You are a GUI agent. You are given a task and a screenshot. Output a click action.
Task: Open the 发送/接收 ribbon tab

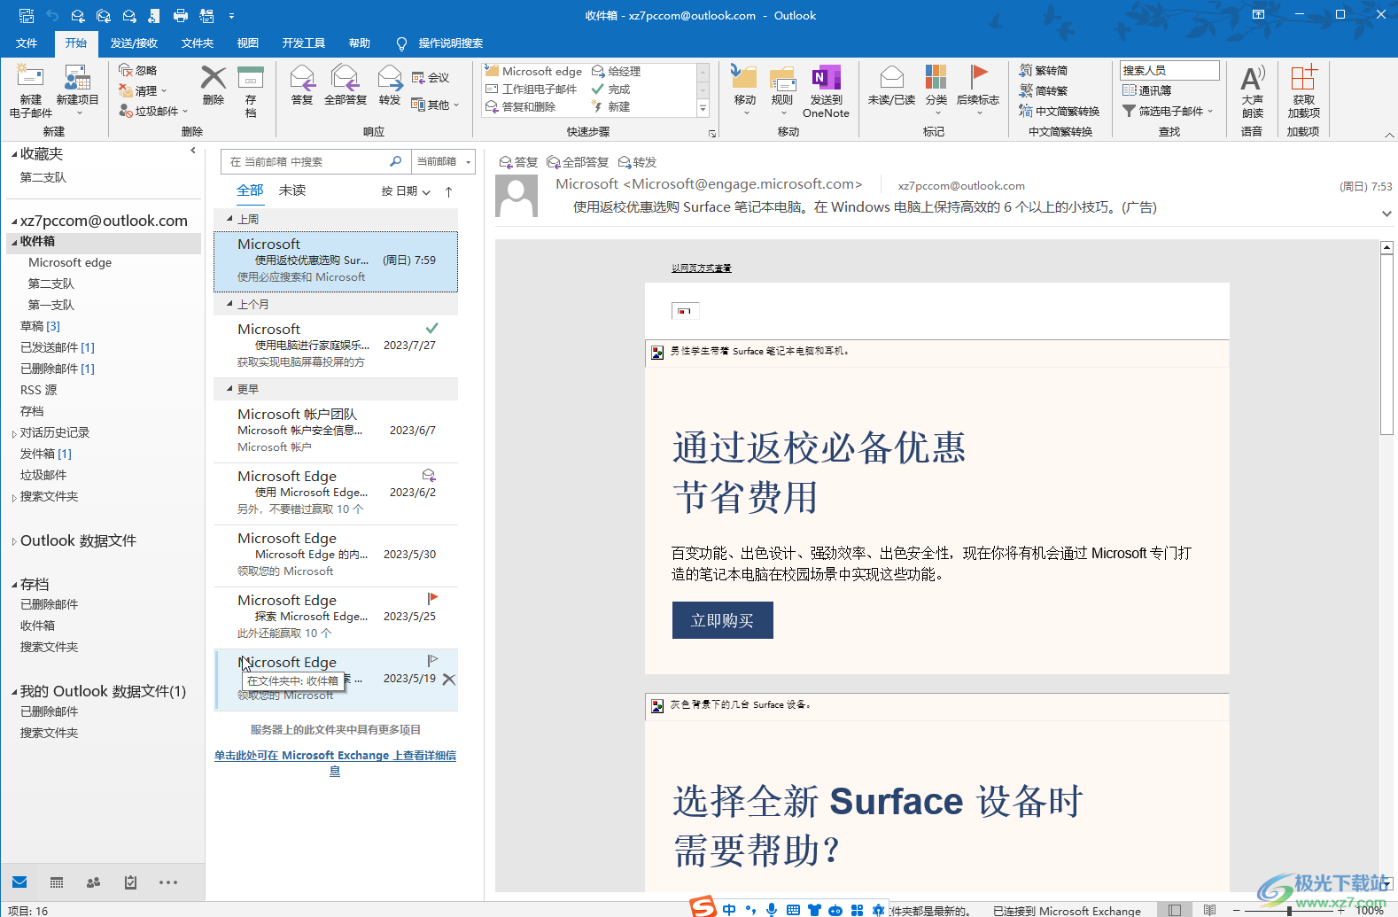(134, 43)
